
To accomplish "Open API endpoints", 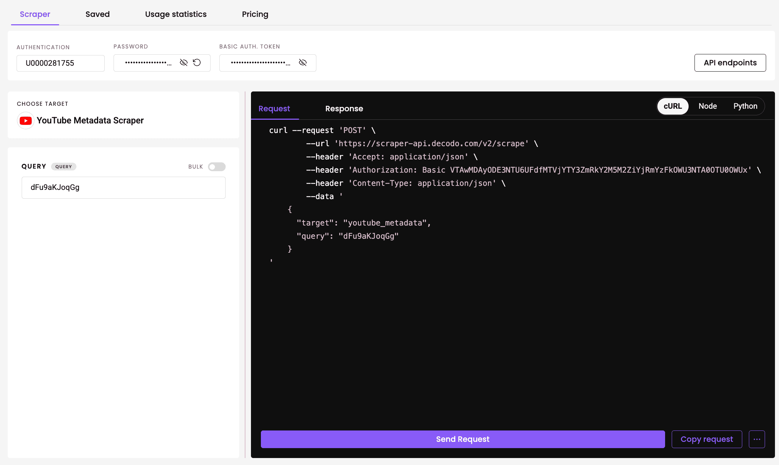I will pyautogui.click(x=730, y=63).
